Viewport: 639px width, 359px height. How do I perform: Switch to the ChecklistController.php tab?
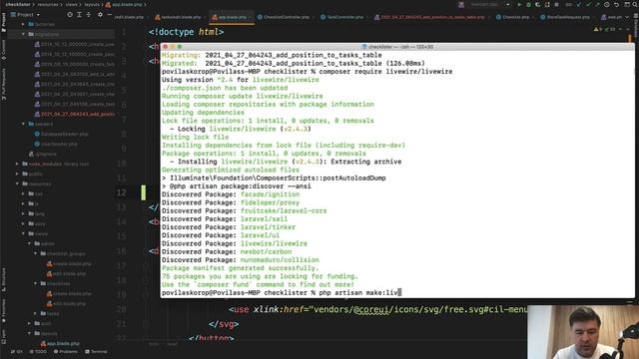pos(287,17)
